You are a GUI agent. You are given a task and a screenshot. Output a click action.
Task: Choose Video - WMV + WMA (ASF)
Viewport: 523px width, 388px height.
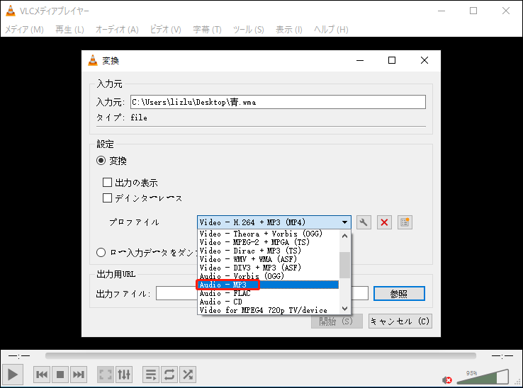(269, 259)
